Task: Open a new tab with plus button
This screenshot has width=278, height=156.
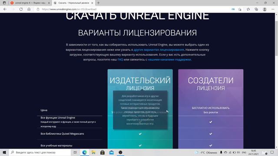Action: click(x=99, y=3)
